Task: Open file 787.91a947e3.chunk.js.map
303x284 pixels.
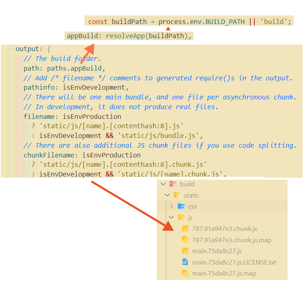Action: pyautogui.click(x=232, y=240)
